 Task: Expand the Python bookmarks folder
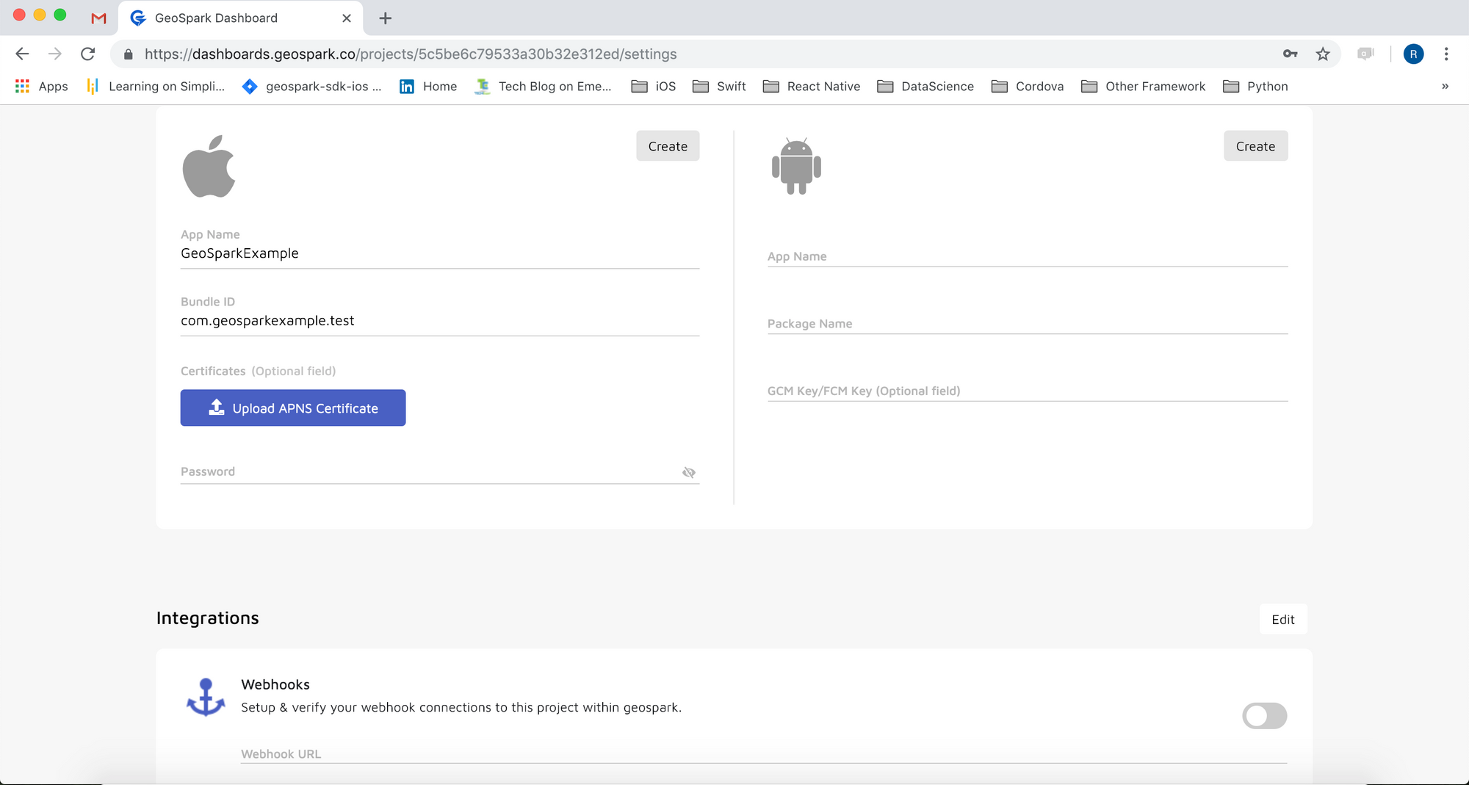coord(1256,87)
